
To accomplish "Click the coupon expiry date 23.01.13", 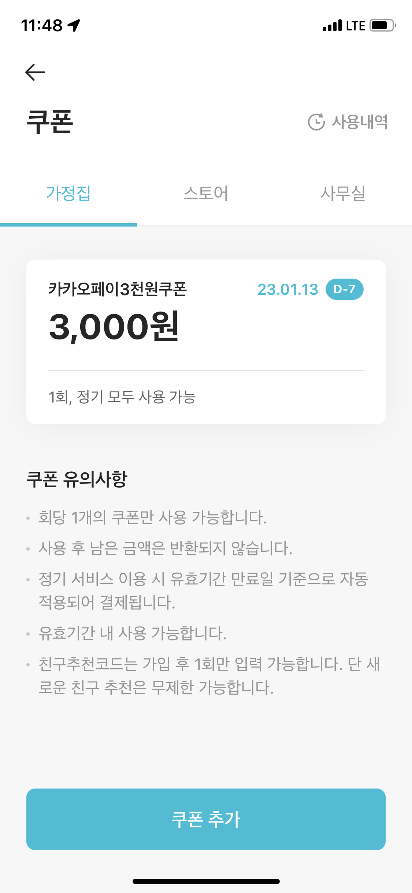I will point(288,290).
